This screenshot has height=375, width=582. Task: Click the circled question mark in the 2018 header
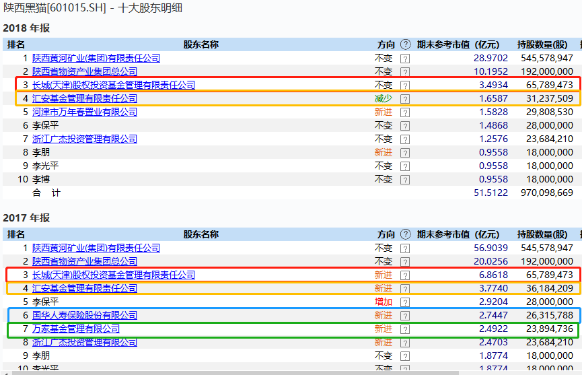[405, 44]
